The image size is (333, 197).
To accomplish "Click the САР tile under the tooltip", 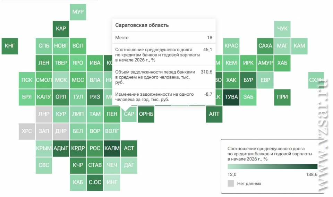I will (129, 114).
